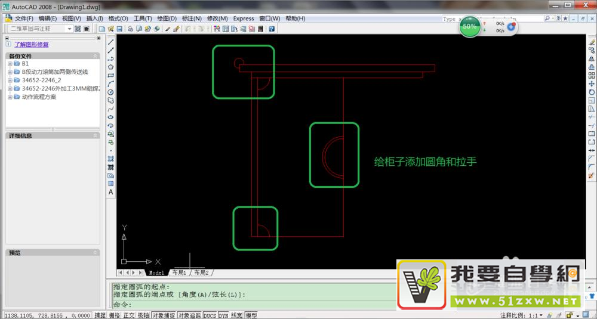Toggle 对象追踪 object snap tracking
Screen dimensions: 597x319
coord(190,315)
